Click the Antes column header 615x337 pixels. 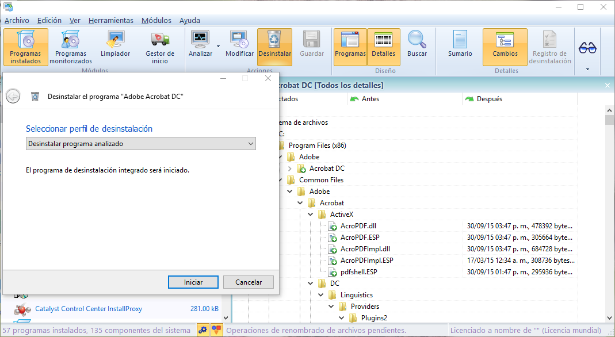coord(404,99)
